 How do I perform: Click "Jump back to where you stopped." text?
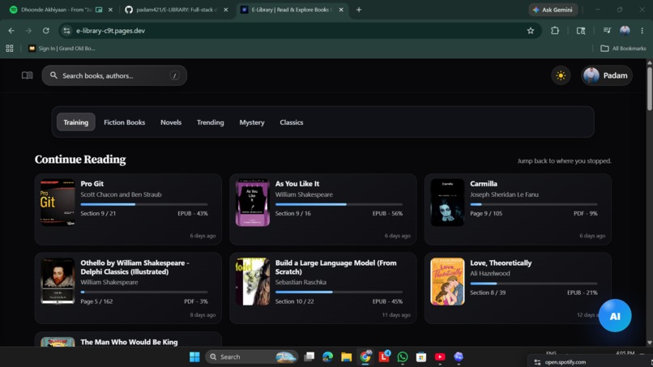click(565, 160)
